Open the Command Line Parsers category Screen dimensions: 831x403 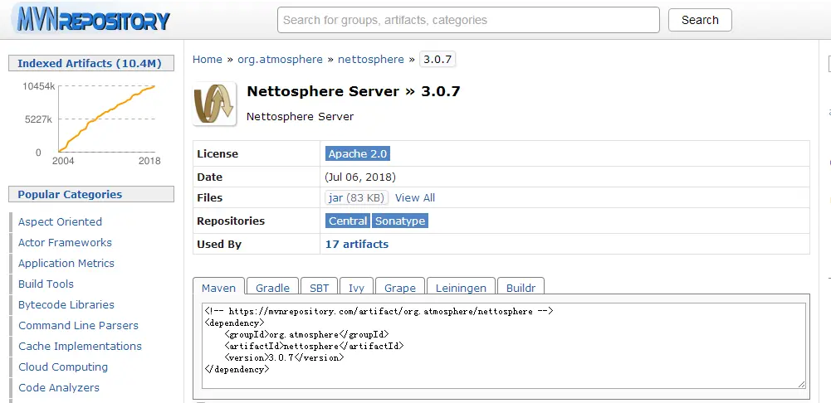pyautogui.click(x=78, y=325)
